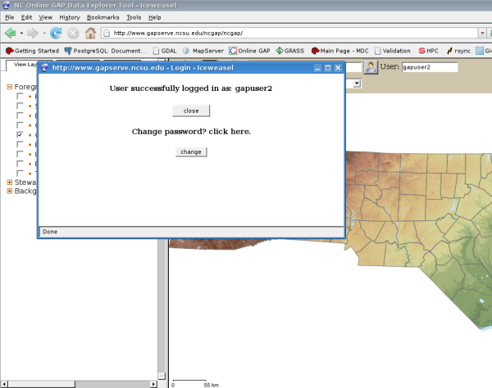Open the GRASS bookmark
The height and width of the screenshot is (388, 492).
[x=290, y=51]
